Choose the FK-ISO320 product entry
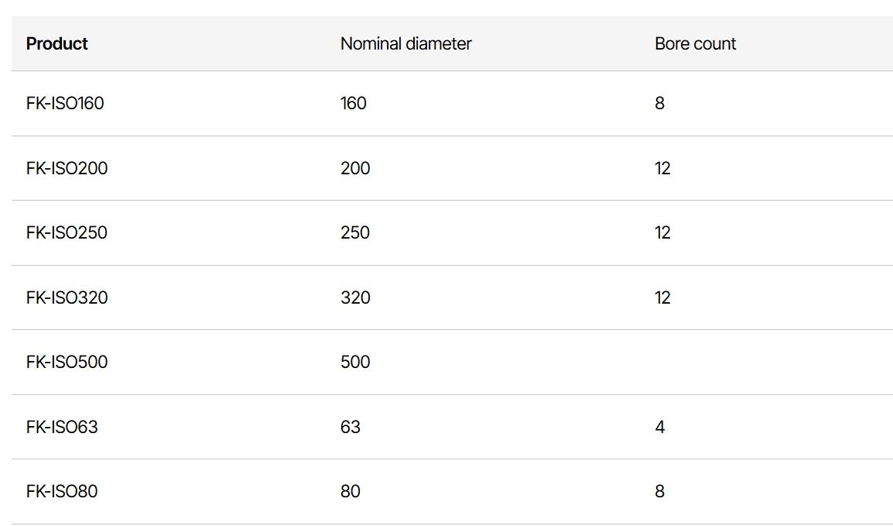 point(67,297)
